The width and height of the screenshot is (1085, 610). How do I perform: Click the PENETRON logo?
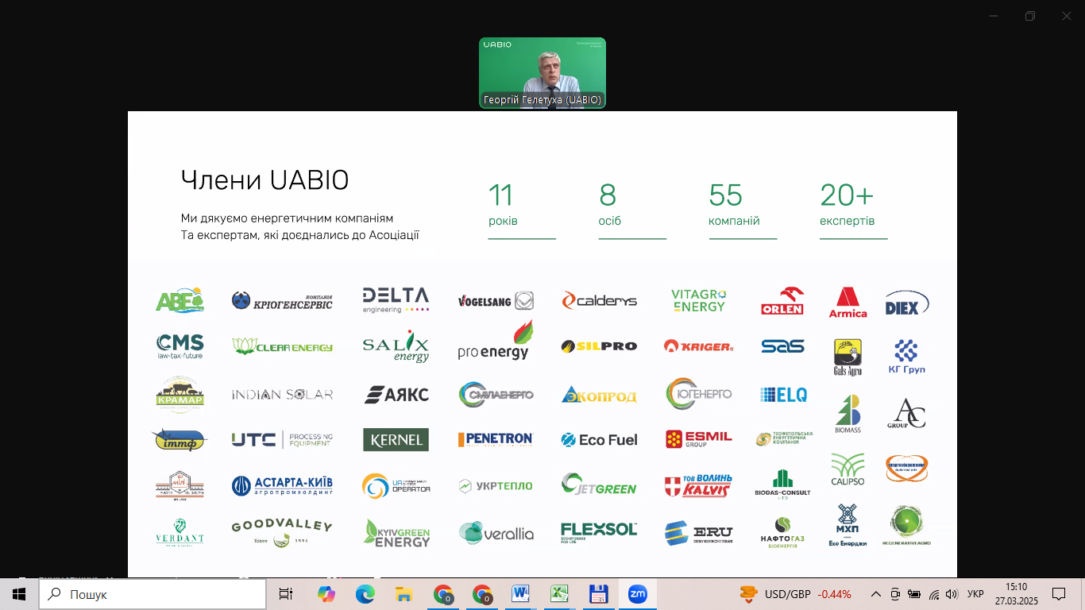click(495, 439)
